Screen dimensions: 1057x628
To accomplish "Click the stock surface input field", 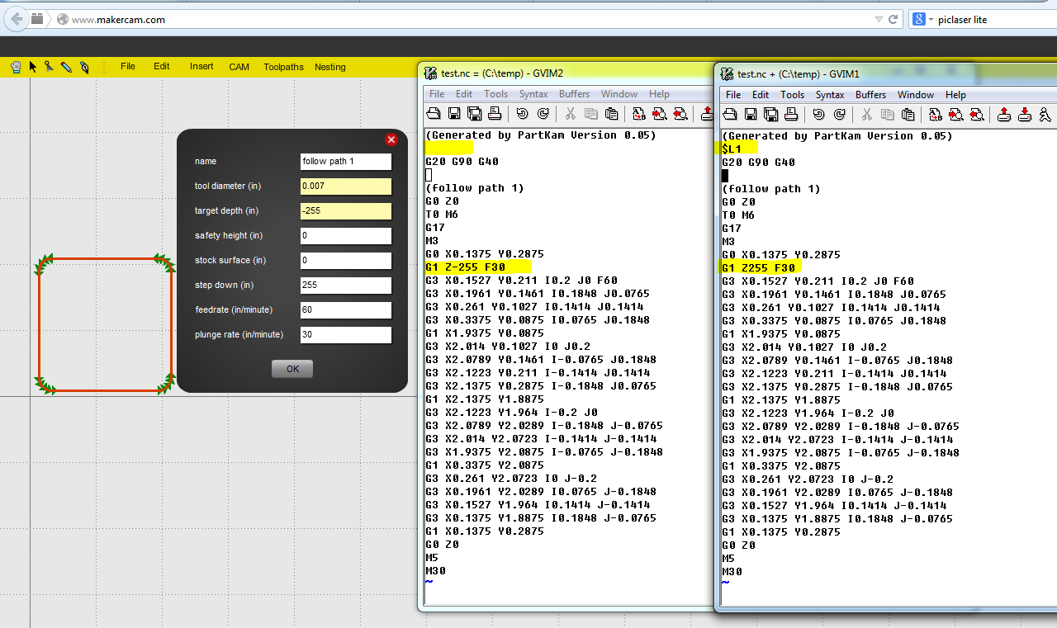I will [346, 261].
